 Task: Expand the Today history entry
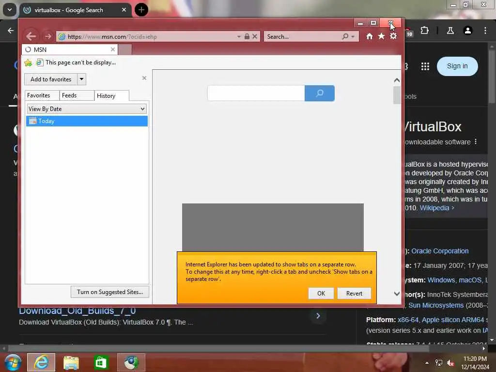coord(87,121)
